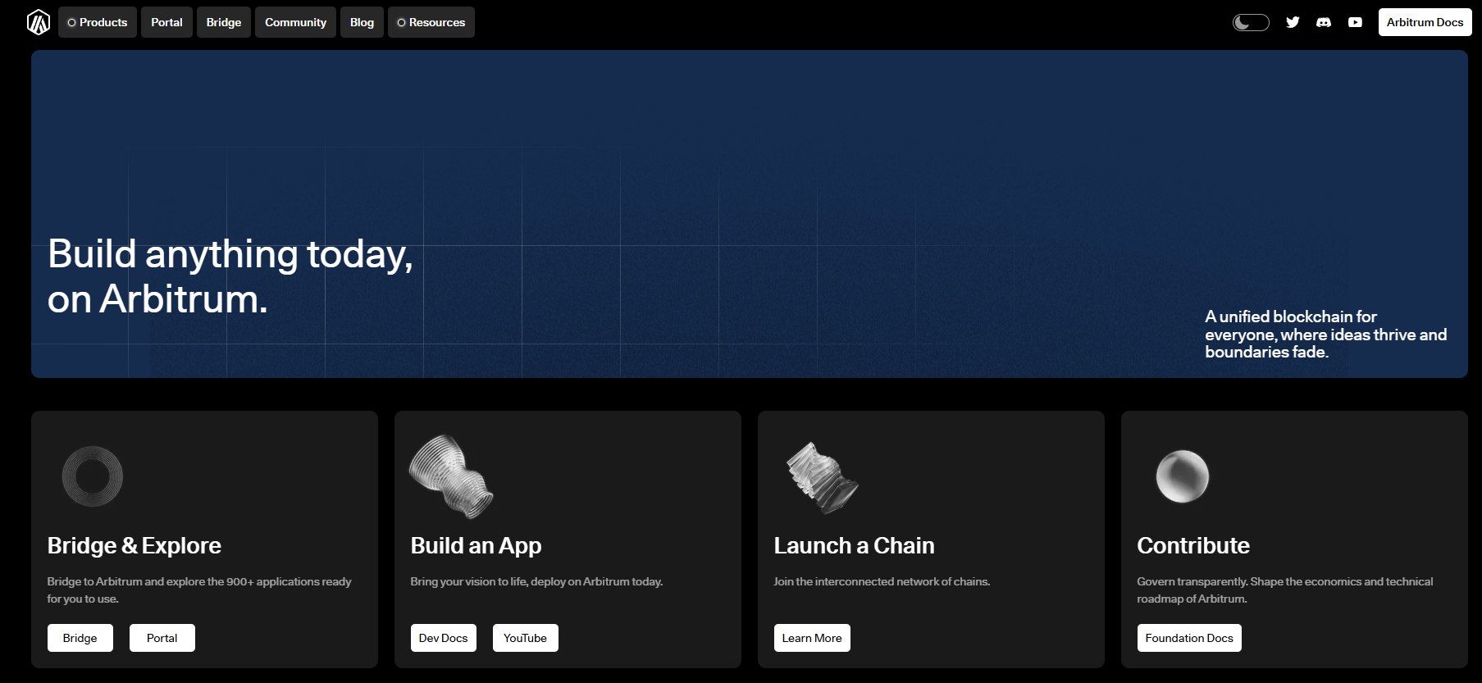Click 'Bring your vision to life' description
The image size is (1482, 683).
[536, 581]
